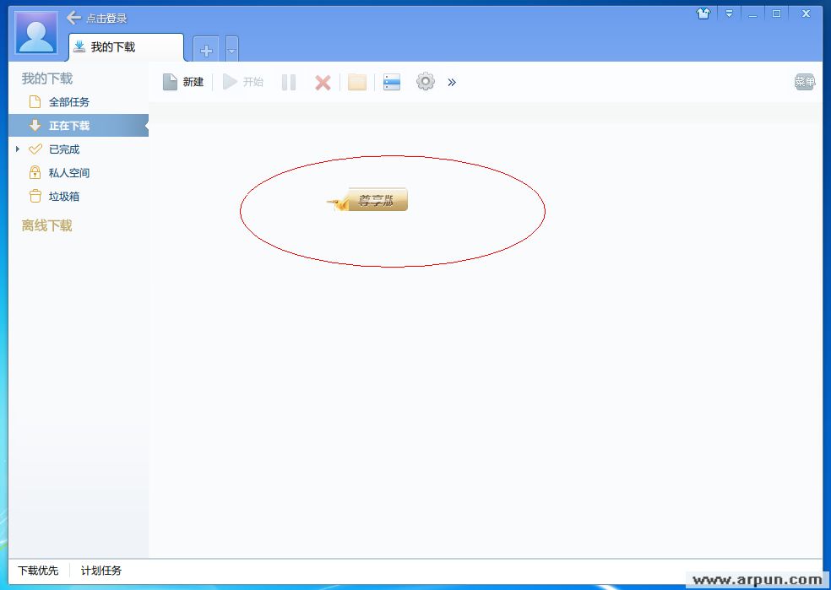Click the 开始 start download button
The width and height of the screenshot is (831, 590).
click(242, 82)
